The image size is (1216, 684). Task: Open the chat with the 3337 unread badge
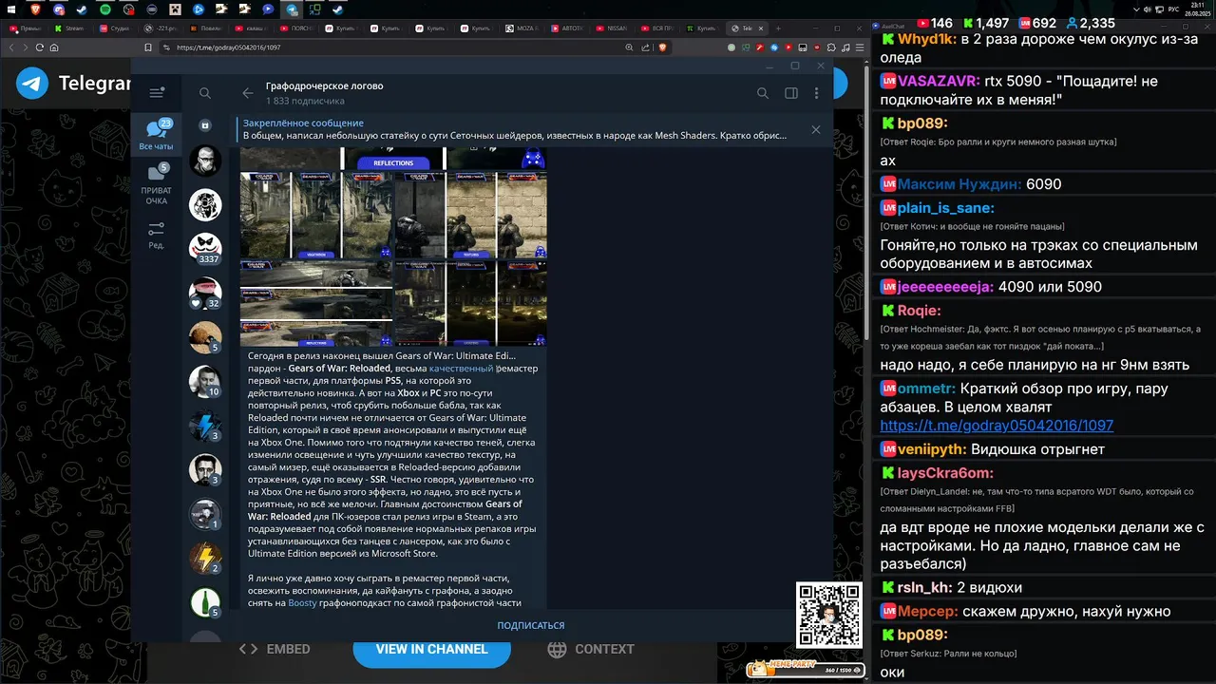[x=205, y=248]
